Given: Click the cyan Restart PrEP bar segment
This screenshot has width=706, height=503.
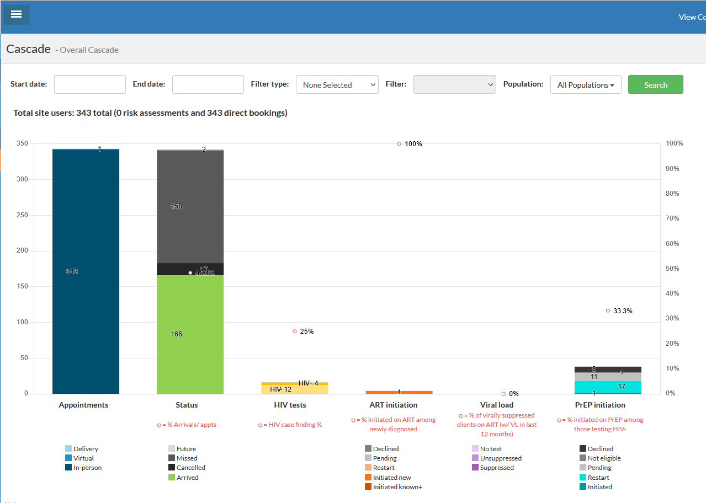Looking at the screenshot, I should coord(607,387).
